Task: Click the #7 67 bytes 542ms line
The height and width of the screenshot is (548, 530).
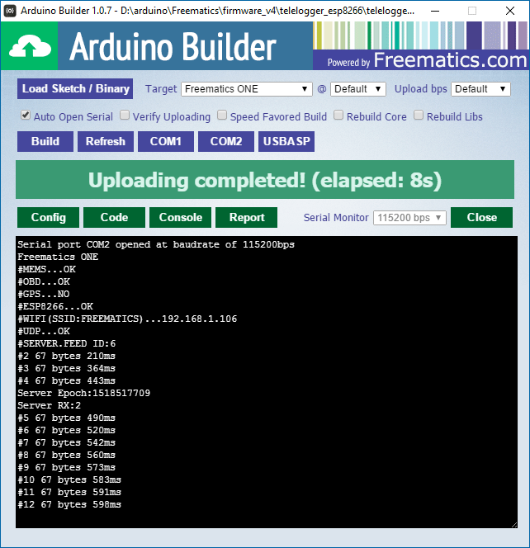Action: click(x=66, y=443)
